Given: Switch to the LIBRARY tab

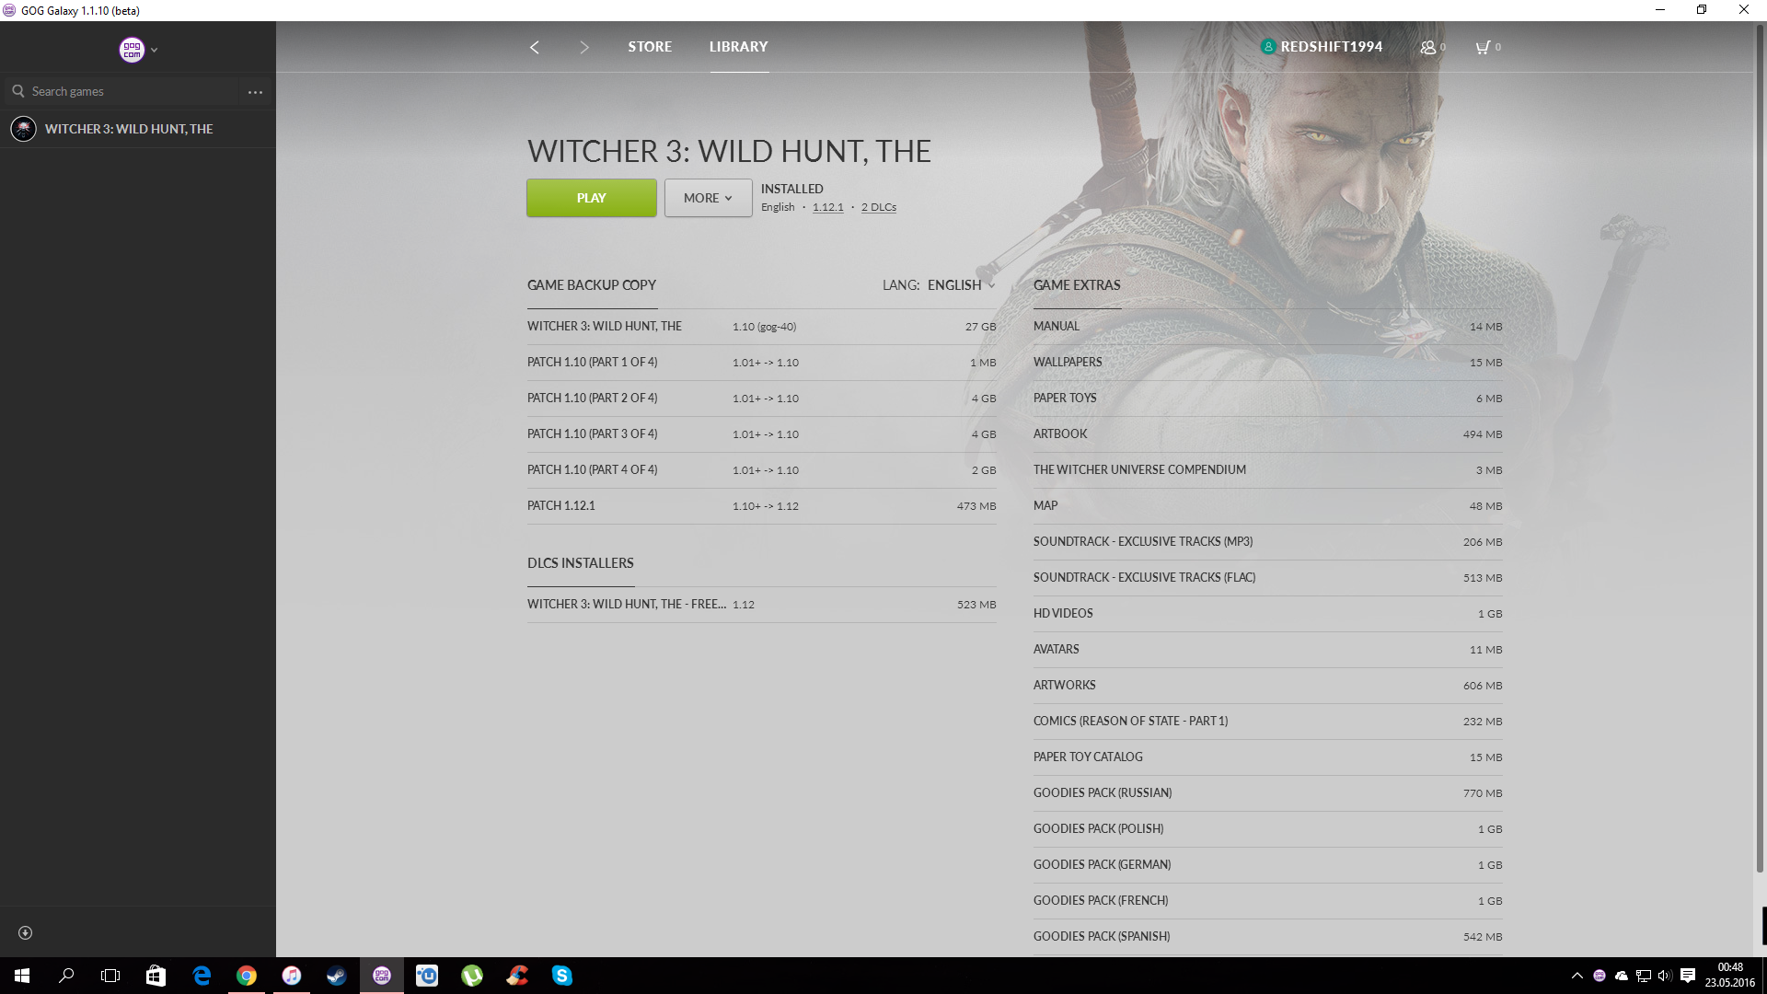Looking at the screenshot, I should pyautogui.click(x=738, y=47).
